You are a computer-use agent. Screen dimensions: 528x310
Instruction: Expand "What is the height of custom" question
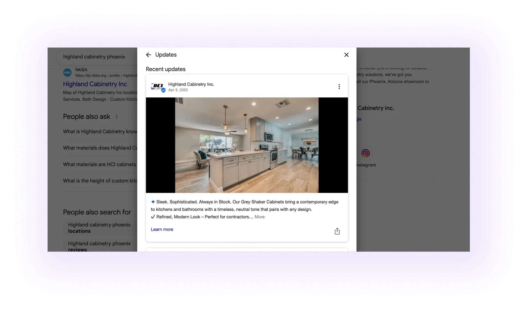click(x=100, y=181)
